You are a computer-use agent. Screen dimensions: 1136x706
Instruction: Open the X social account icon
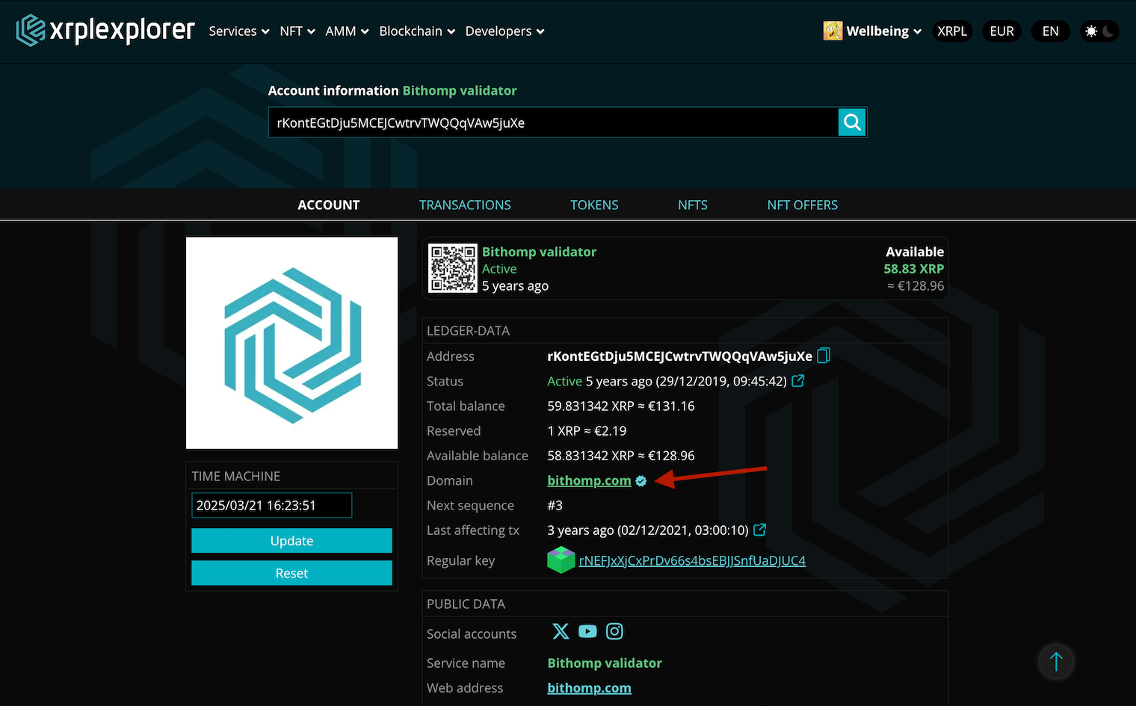click(561, 631)
